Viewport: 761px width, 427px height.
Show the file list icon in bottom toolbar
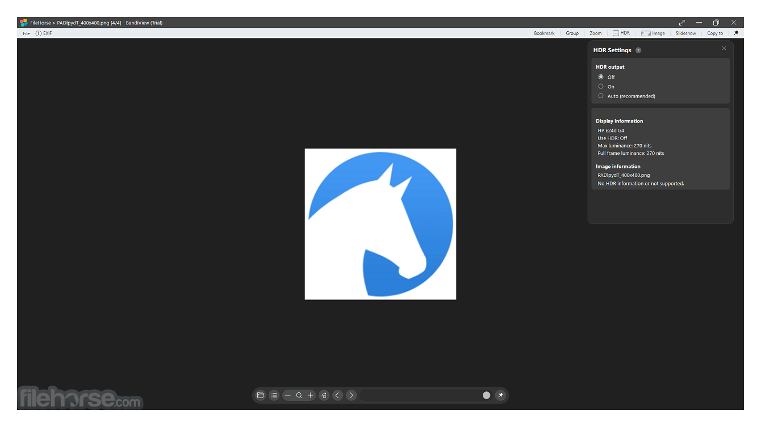[274, 395]
